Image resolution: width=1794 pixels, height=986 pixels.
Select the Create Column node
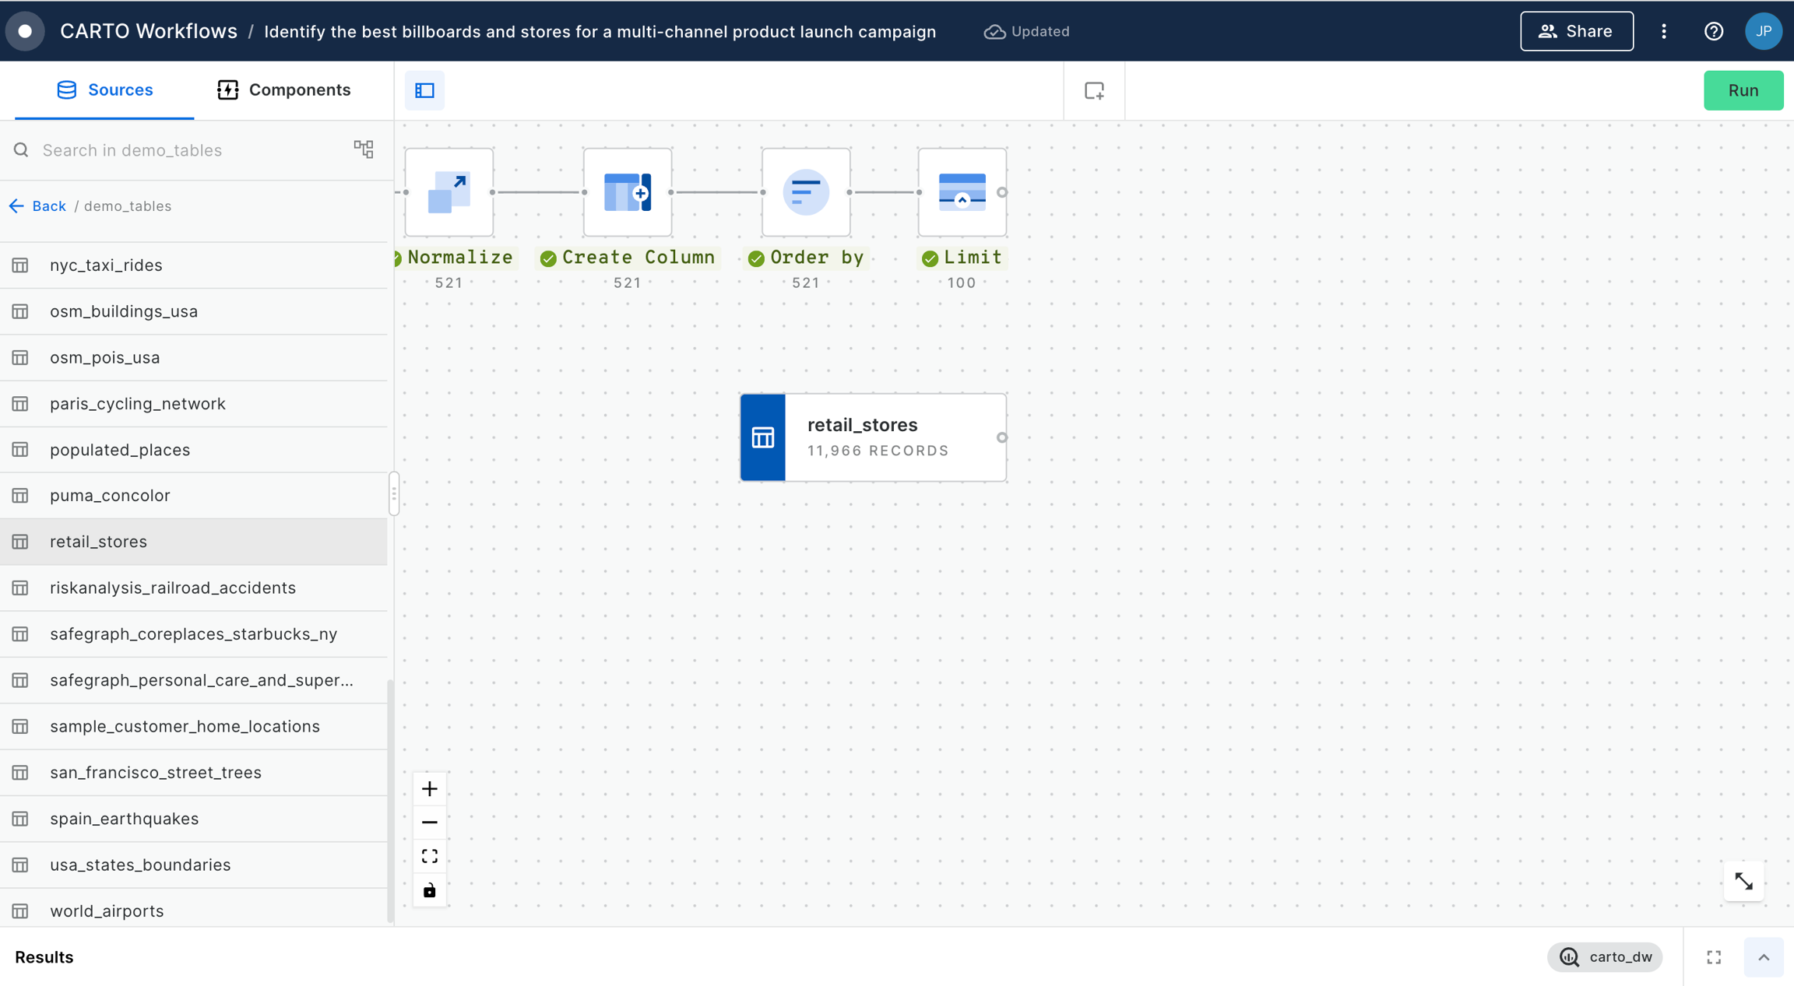[x=627, y=192]
